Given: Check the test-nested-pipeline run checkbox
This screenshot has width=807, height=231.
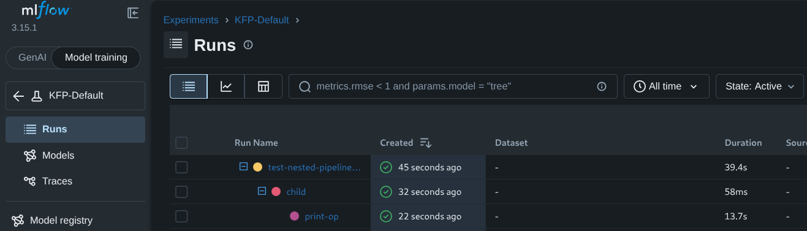Looking at the screenshot, I should point(181,167).
